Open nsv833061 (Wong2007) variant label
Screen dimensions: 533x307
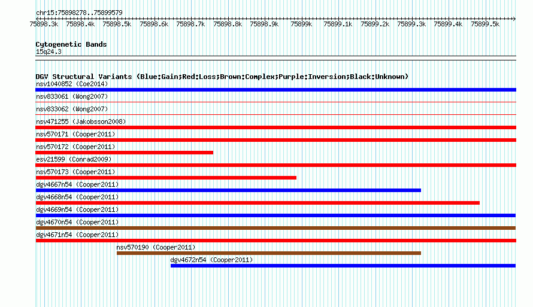click(x=72, y=96)
